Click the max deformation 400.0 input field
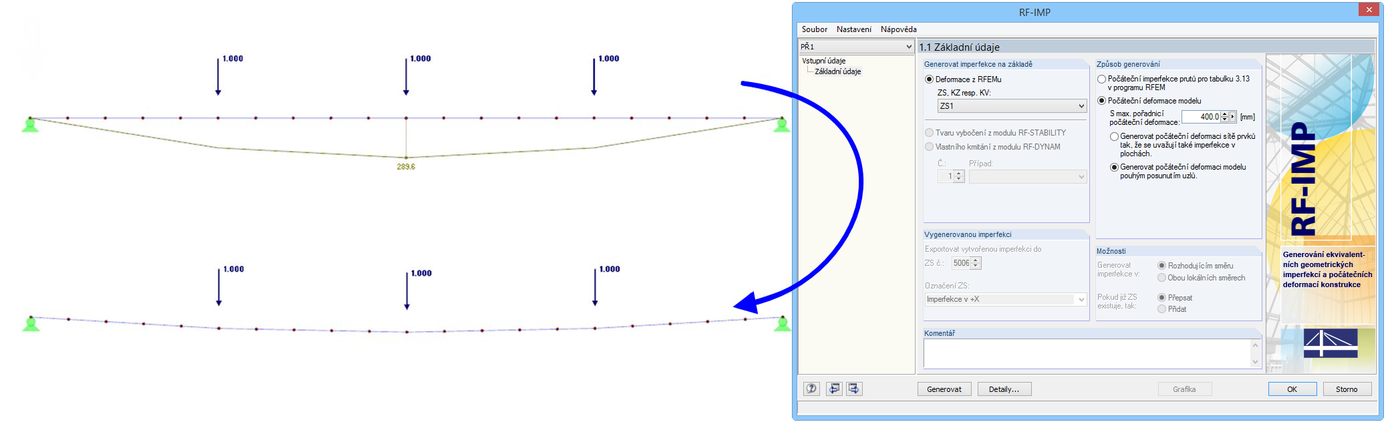This screenshot has height=422, width=1386. pyautogui.click(x=1201, y=117)
